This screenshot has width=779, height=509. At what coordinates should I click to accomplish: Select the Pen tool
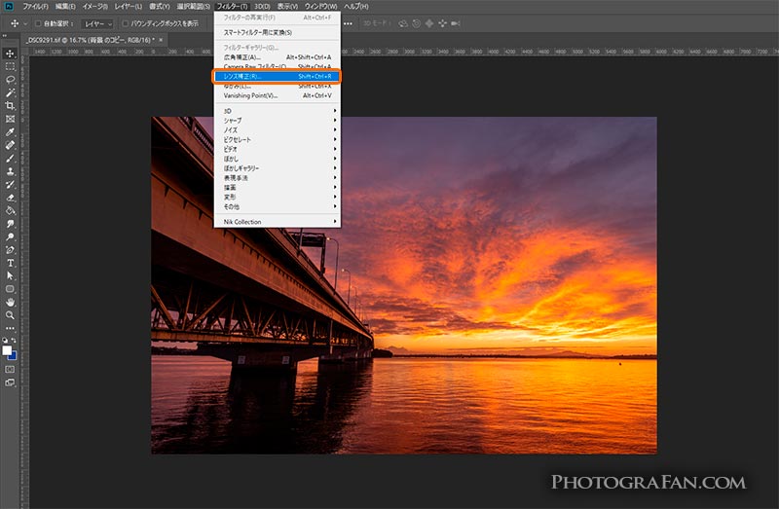(10, 250)
